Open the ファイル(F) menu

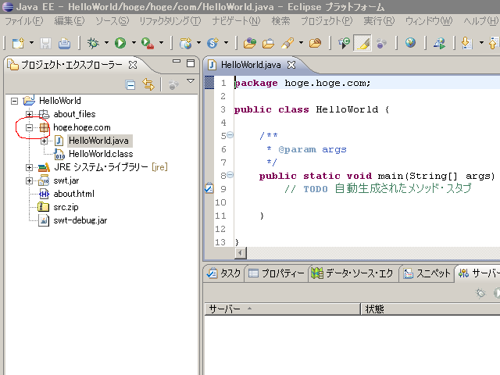click(24, 21)
